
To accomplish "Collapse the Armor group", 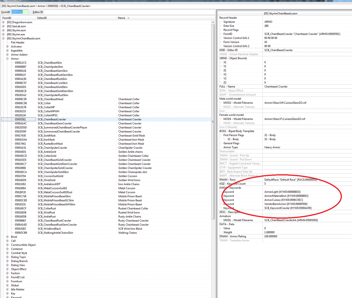I will [7, 59].
